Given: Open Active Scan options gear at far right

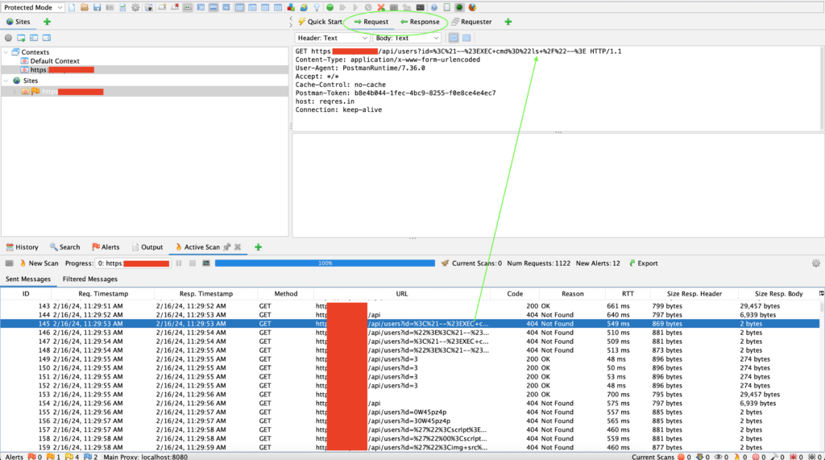Looking at the screenshot, I should (815, 263).
